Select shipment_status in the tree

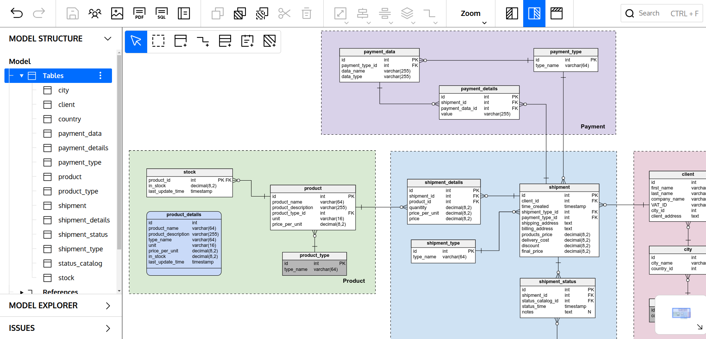pyautogui.click(x=83, y=235)
